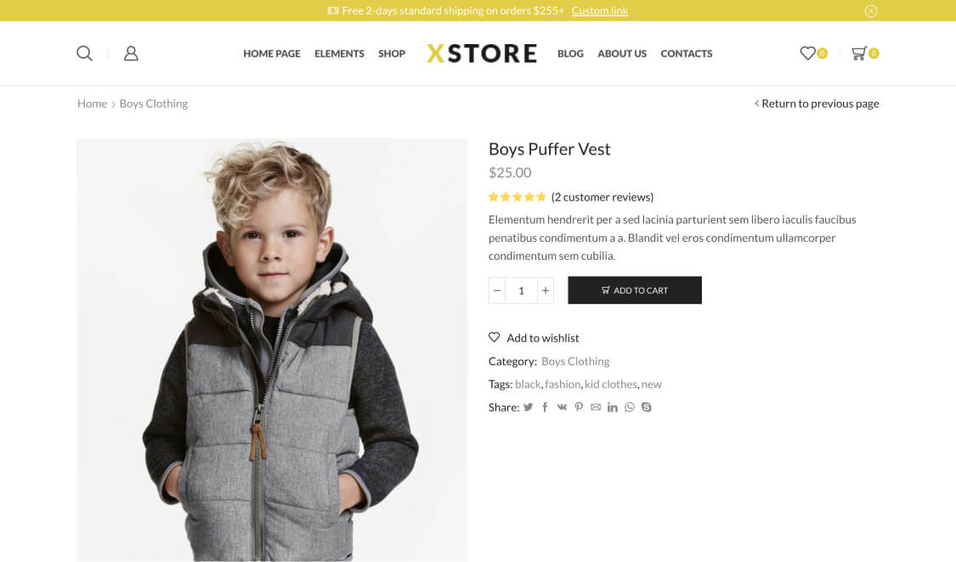Click Add to wishlist link
956x562 pixels.
tap(542, 338)
